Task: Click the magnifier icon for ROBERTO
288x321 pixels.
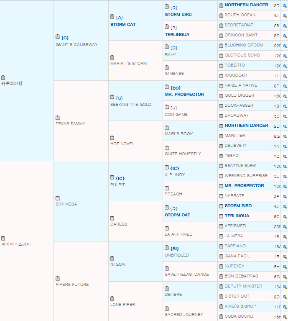Action: click(285, 66)
